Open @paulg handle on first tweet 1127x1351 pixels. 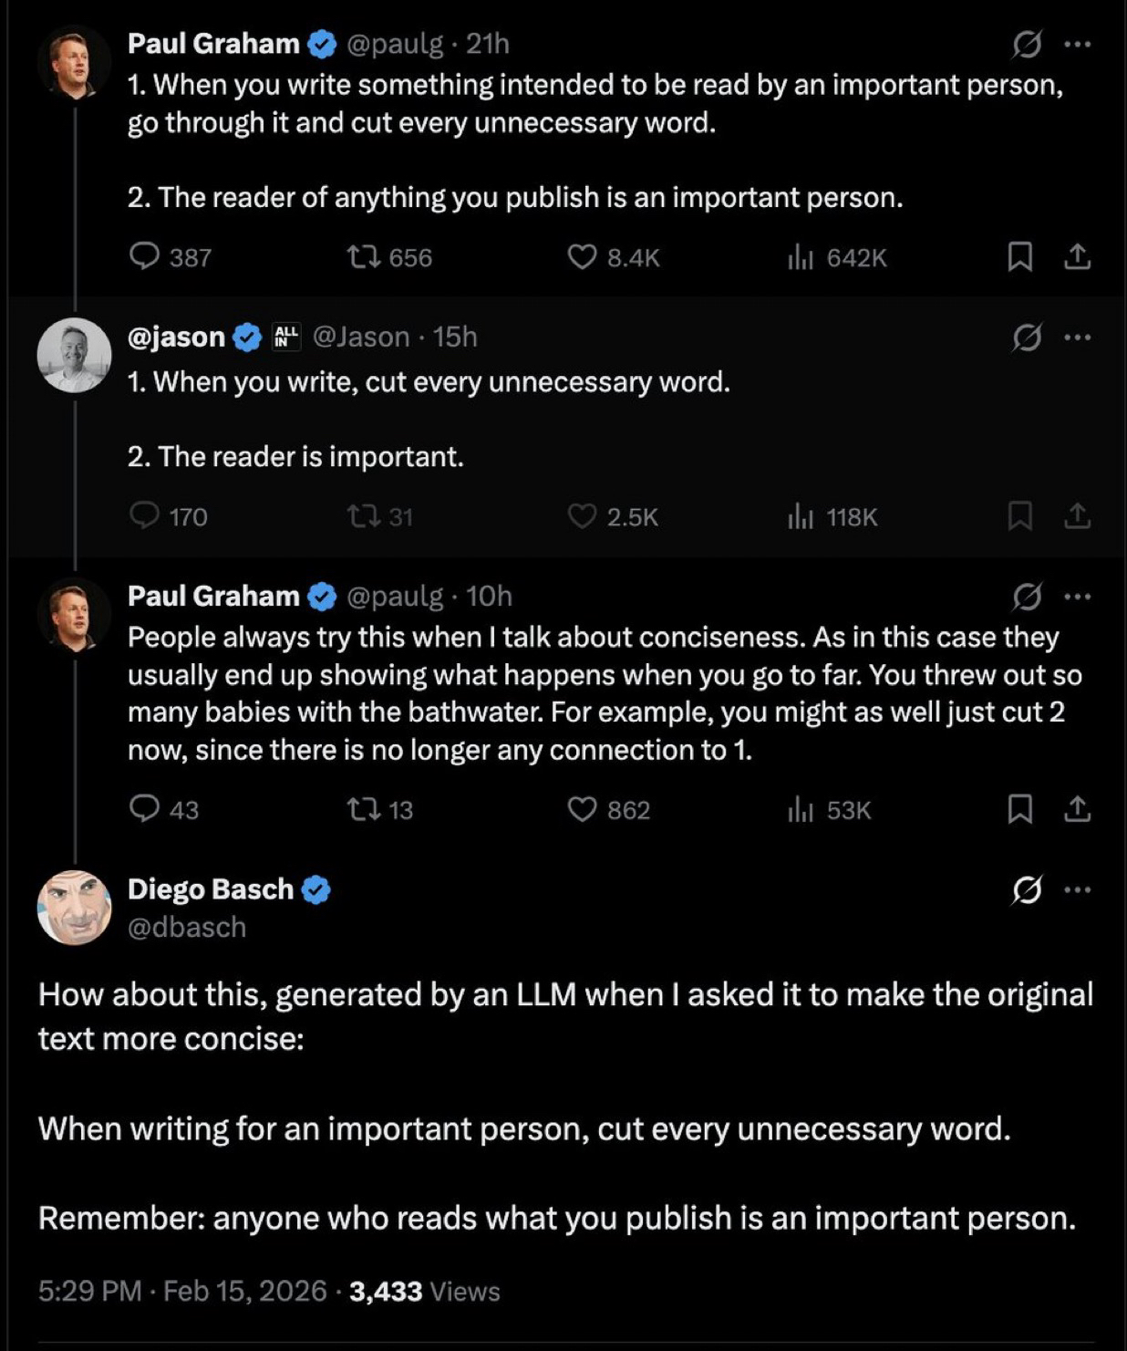pos(395,44)
